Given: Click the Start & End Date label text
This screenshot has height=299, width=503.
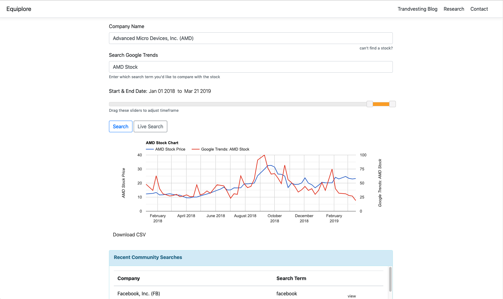Looking at the screenshot, I should coord(128,91).
